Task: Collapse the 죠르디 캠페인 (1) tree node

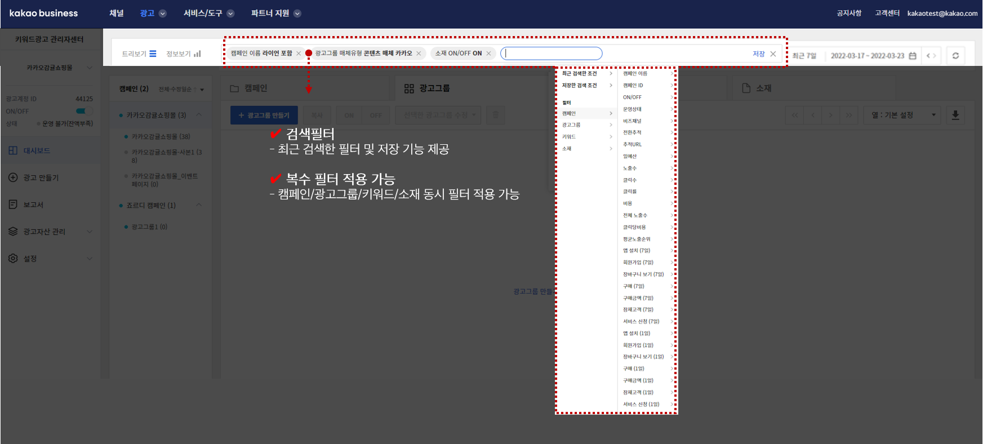Action: [x=199, y=205]
